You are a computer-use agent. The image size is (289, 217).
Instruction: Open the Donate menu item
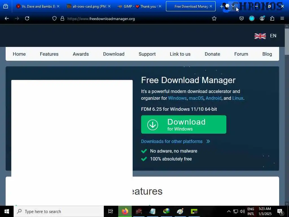(x=212, y=54)
